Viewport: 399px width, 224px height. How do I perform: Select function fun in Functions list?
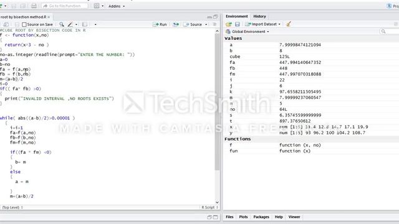[x=311, y=151]
